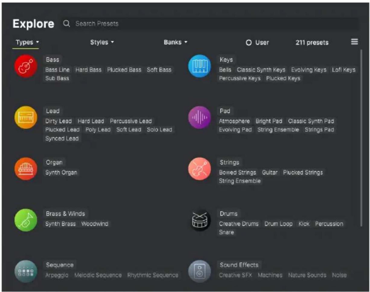
Task: Filter by Woodwind subtype
Action: pyautogui.click(x=95, y=224)
